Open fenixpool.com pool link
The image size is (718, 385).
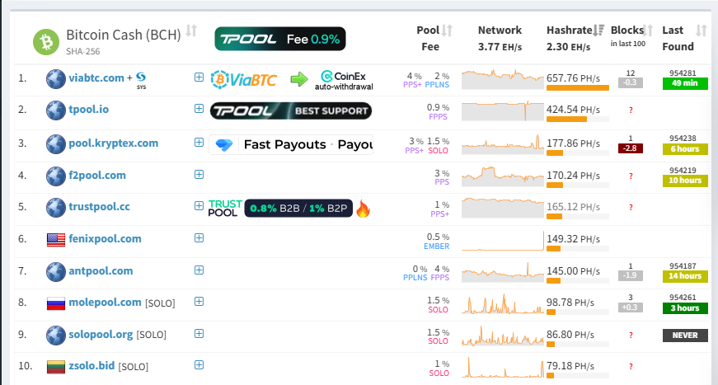click(105, 239)
